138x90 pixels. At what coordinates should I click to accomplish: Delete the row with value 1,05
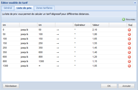(129, 66)
